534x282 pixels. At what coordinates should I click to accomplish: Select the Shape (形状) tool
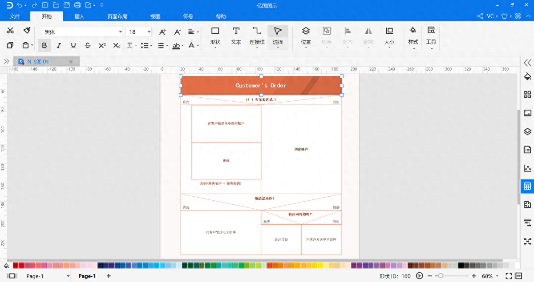[x=215, y=36]
